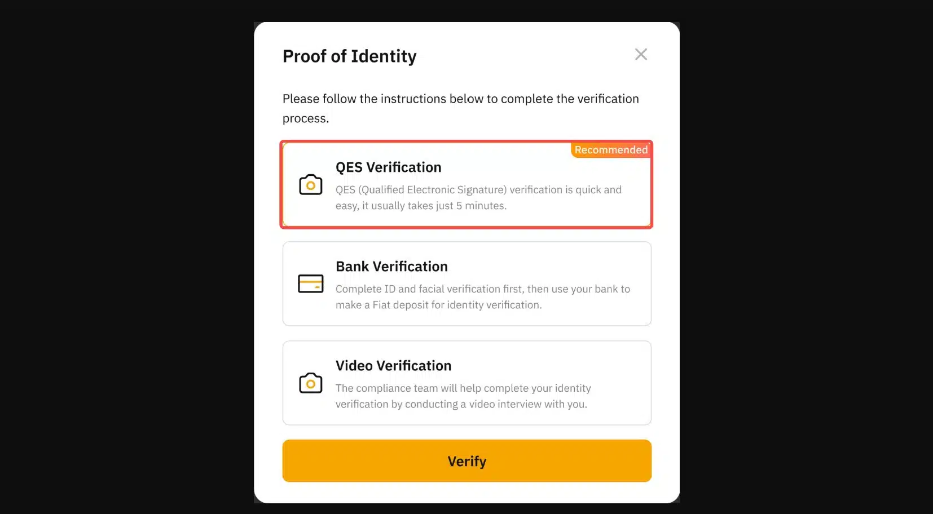
Task: Click the lens circle inside the QES camera icon
Action: (x=310, y=186)
